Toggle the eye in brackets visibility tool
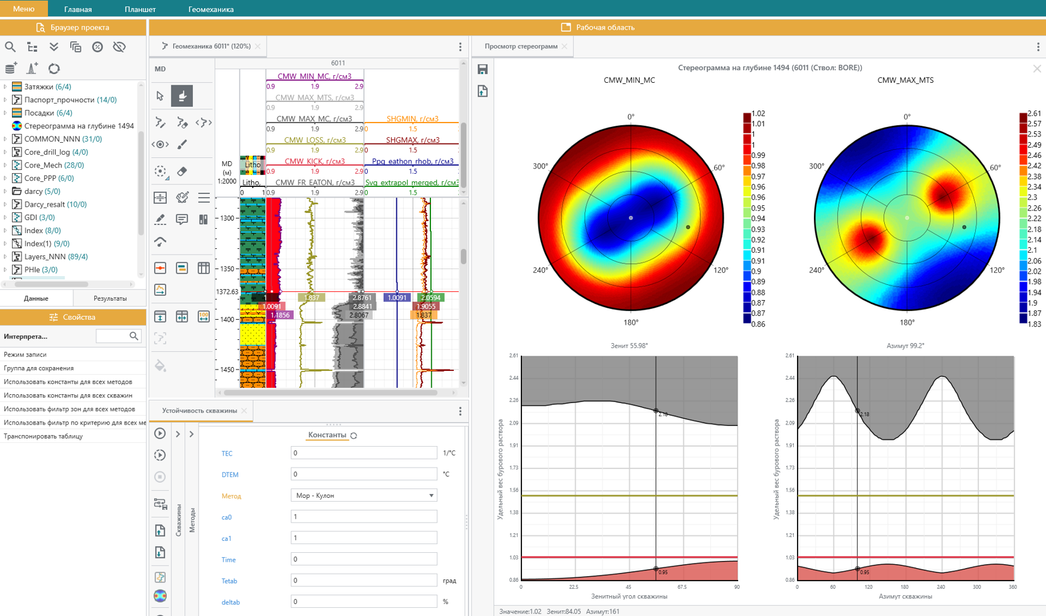This screenshot has height=616, width=1046. click(x=160, y=145)
